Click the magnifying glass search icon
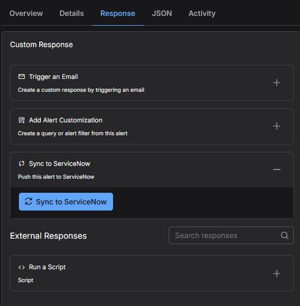 pyautogui.click(x=285, y=236)
